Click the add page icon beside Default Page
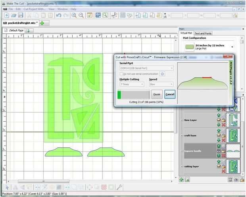This screenshot has width=246, height=197. coord(28,31)
